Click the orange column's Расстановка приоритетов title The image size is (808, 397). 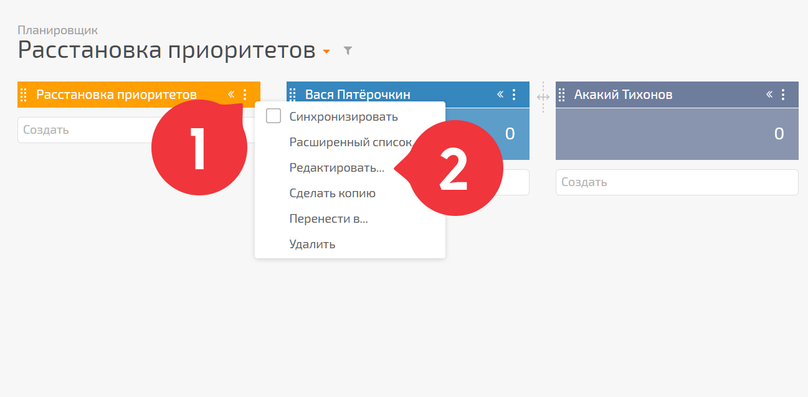click(116, 95)
